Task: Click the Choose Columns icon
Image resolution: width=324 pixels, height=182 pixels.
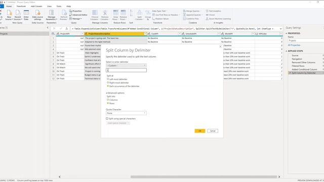Action: tap(95, 13)
